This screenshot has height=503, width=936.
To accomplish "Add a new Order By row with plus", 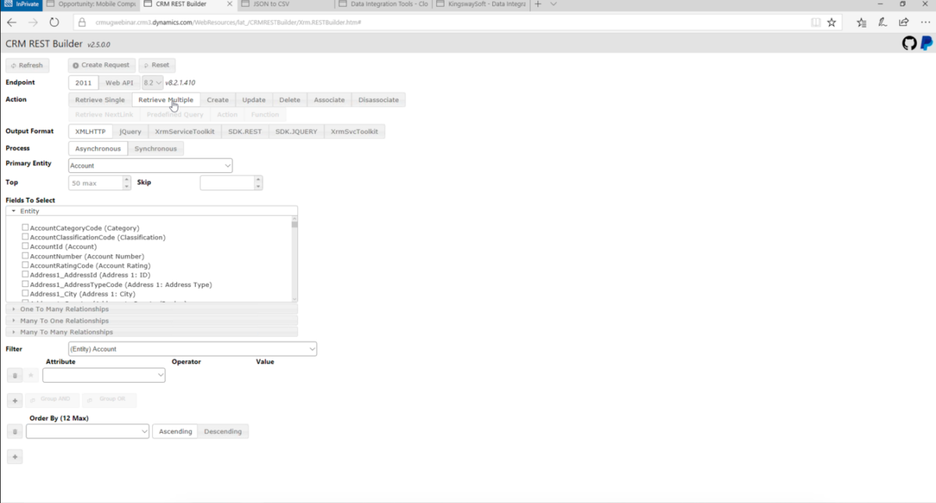I will [14, 457].
